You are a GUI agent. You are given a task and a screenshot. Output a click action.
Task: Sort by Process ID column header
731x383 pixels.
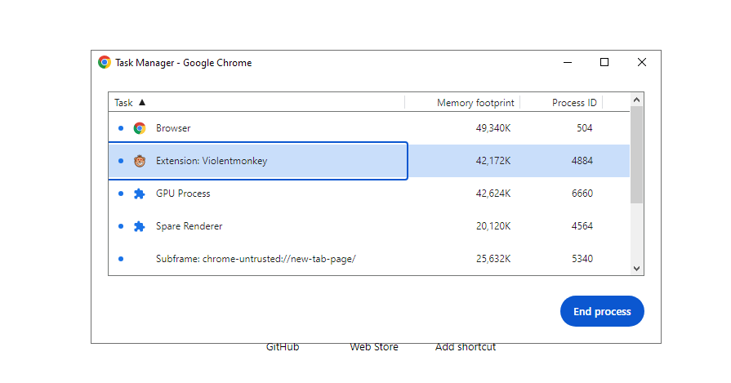(574, 103)
